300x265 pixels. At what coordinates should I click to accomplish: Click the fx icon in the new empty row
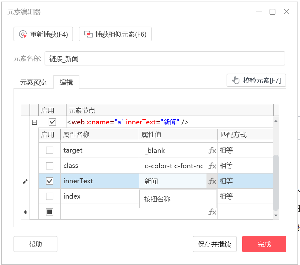[x=212, y=212]
